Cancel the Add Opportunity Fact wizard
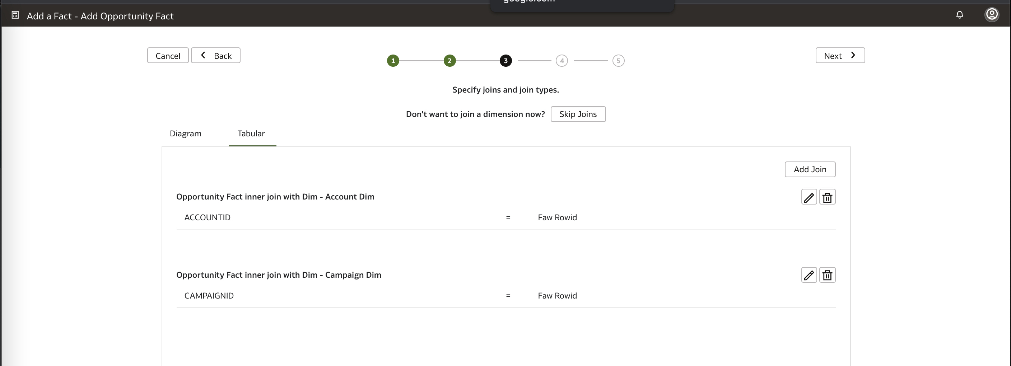The width and height of the screenshot is (1011, 366). [168, 55]
